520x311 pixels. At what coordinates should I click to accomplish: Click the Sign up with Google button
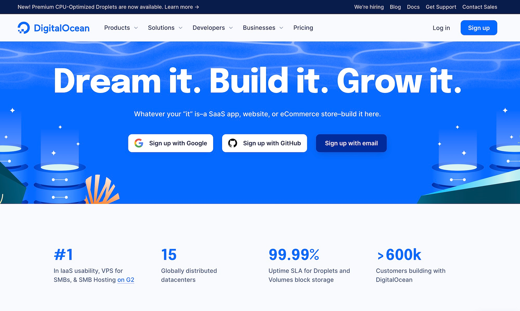click(171, 143)
